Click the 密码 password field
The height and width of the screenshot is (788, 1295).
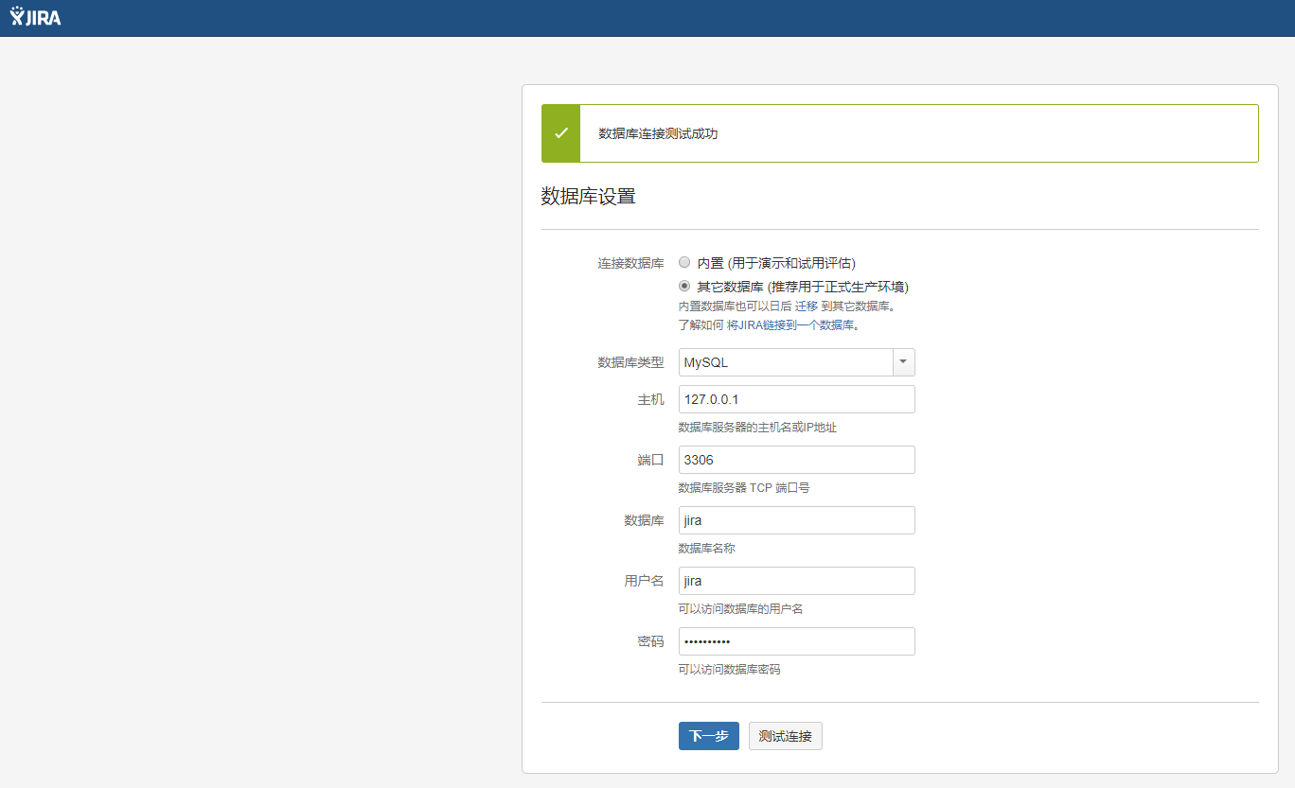(x=796, y=641)
